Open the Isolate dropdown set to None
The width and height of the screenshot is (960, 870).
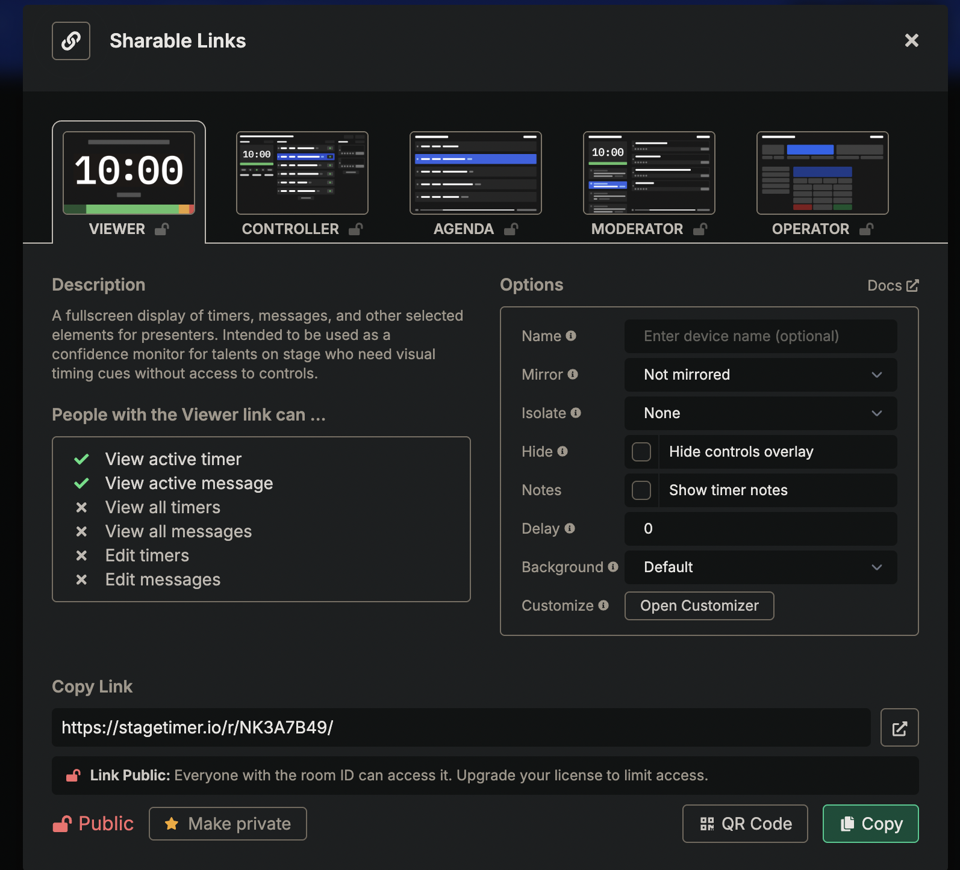pyautogui.click(x=760, y=413)
